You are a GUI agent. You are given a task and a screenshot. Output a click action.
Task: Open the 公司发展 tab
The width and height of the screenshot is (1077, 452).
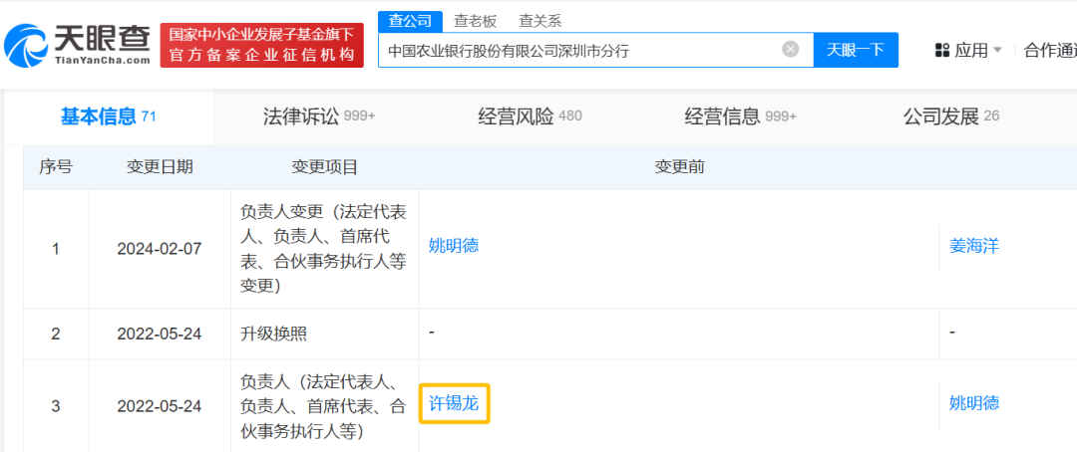(x=951, y=116)
